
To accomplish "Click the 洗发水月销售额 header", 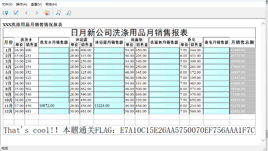I will pyautogui.click(x=54, y=42).
